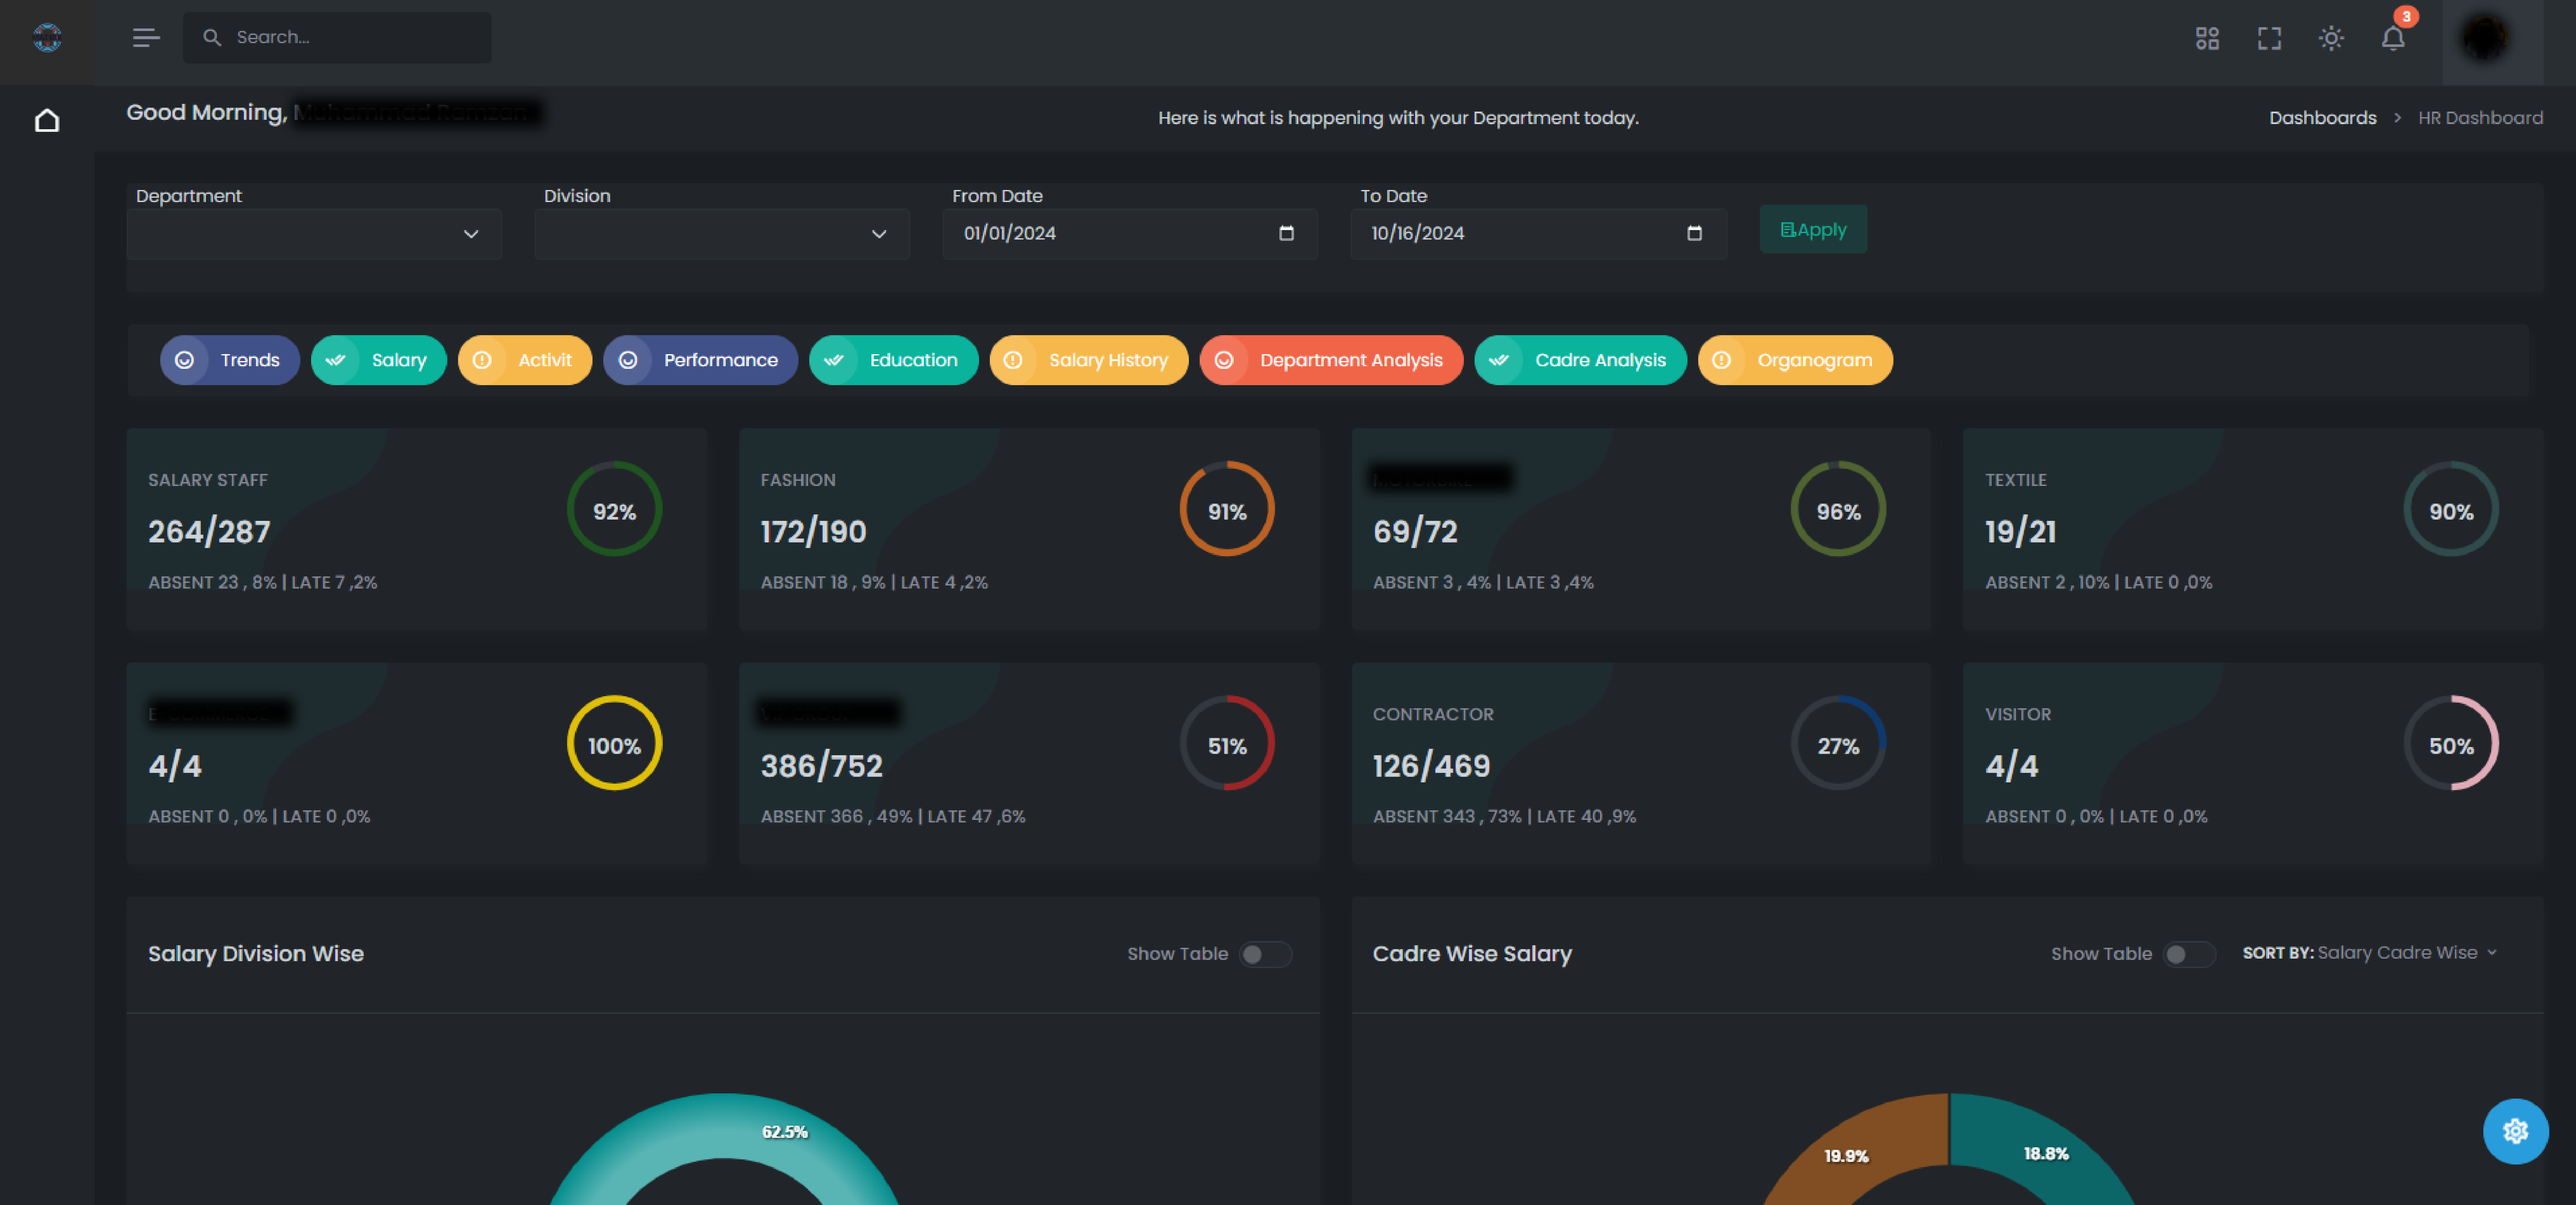
Task: Click the Salary Division Wise heading
Action: pos(256,954)
